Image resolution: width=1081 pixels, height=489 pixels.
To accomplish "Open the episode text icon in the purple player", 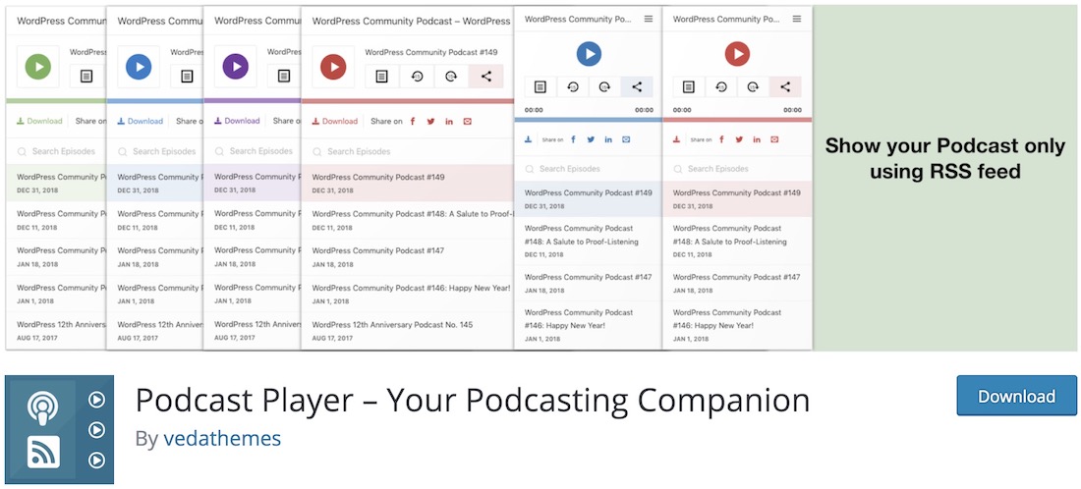I will point(283,77).
